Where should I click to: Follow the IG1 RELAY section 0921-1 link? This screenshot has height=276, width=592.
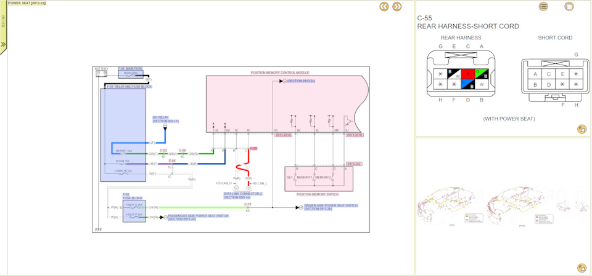click(165, 119)
